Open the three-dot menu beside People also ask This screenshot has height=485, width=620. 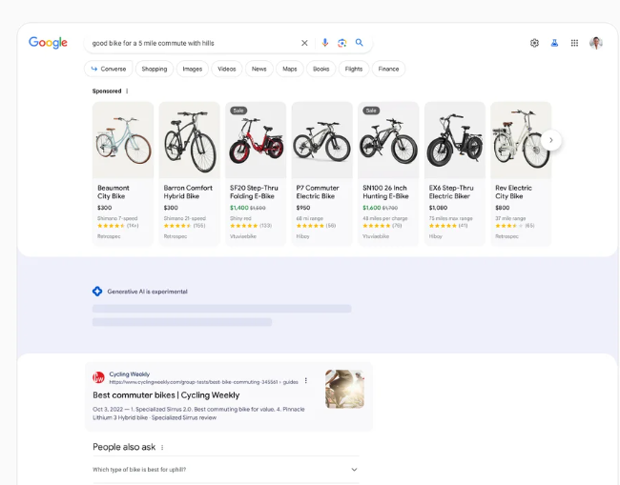pos(162,447)
